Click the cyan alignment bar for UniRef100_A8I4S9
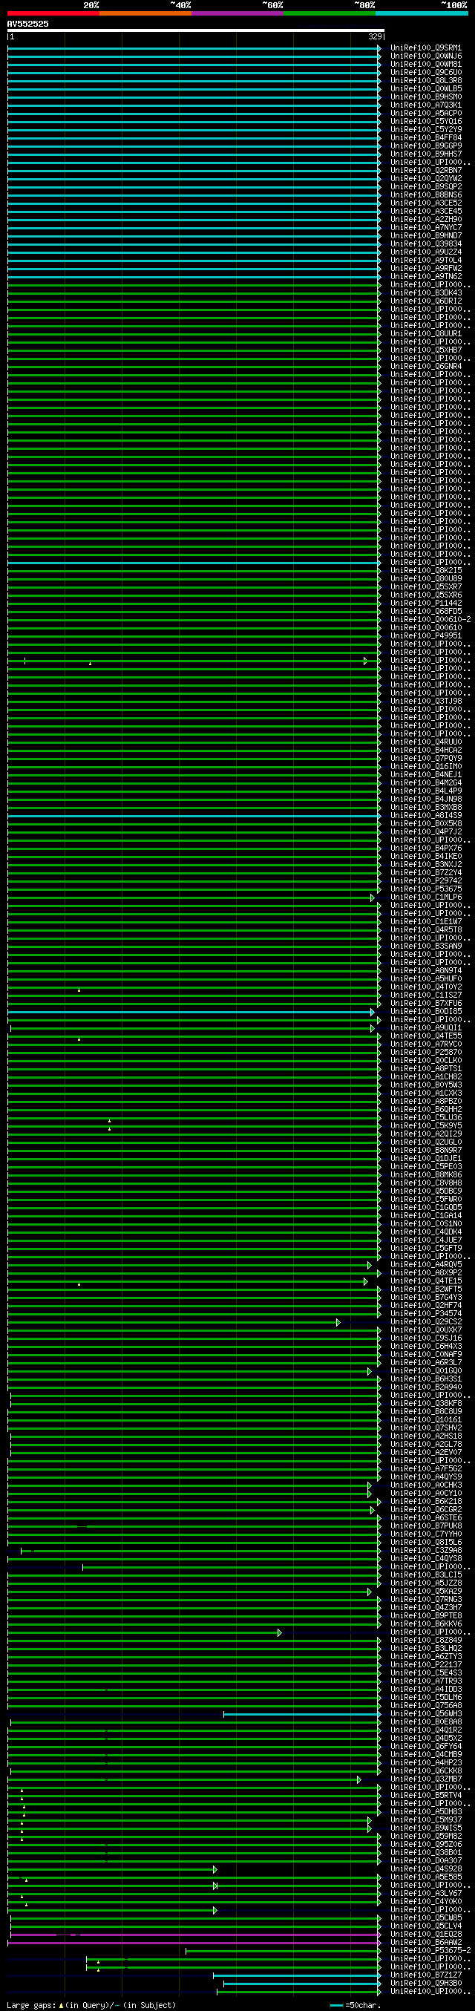475x2011 pixels. point(194,816)
